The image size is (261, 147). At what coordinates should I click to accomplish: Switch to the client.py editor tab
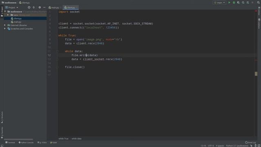pos(70,7)
